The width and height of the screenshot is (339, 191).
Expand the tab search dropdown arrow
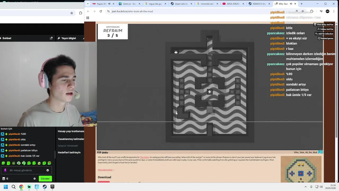tap(88, 4)
